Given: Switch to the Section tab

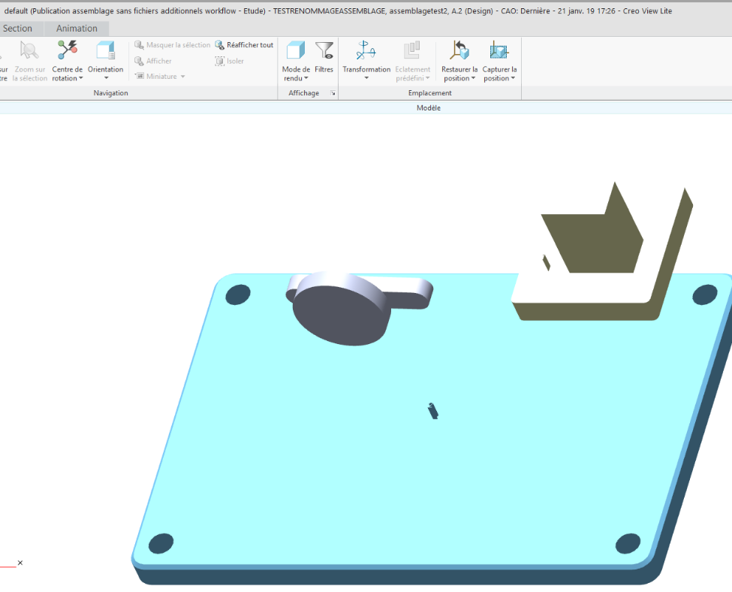Looking at the screenshot, I should click(x=19, y=28).
